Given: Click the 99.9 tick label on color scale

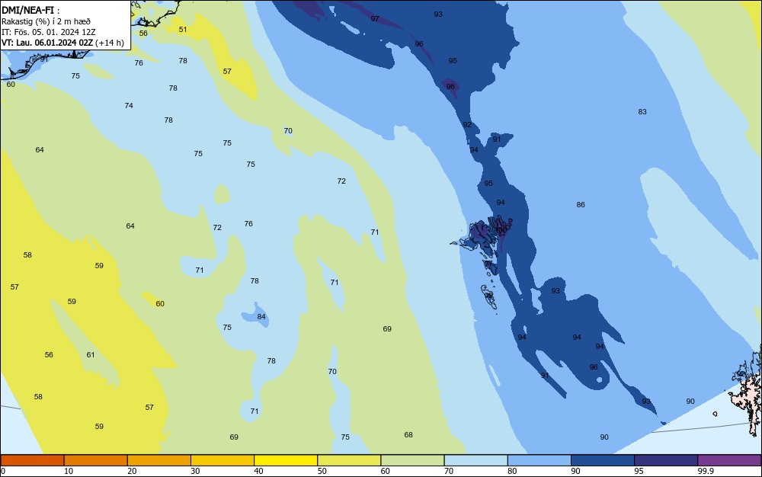Looking at the screenshot, I should [x=706, y=471].
